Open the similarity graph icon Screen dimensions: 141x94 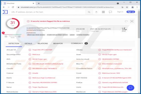tap(132, 21)
